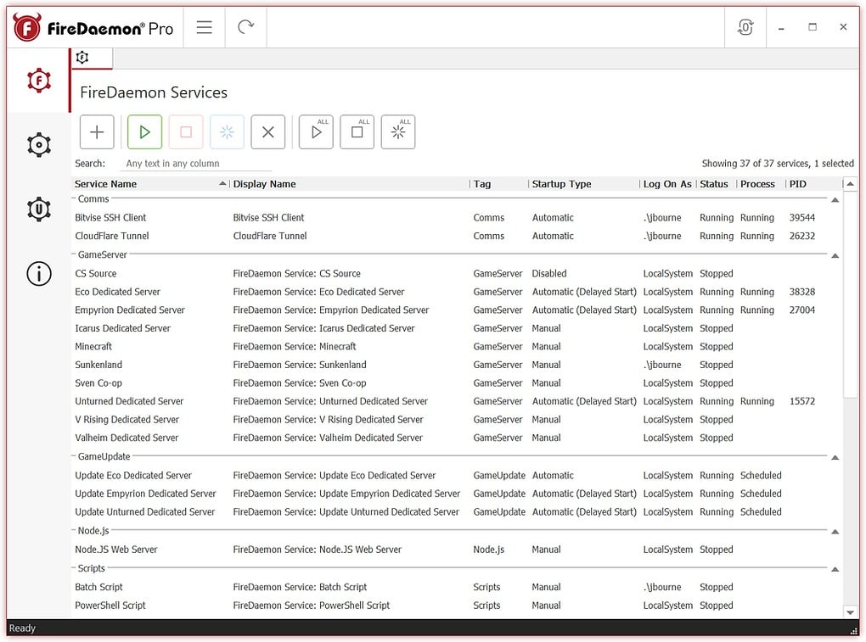Image resolution: width=866 pixels, height=642 pixels.
Task: Restart all services
Action: coord(398,131)
